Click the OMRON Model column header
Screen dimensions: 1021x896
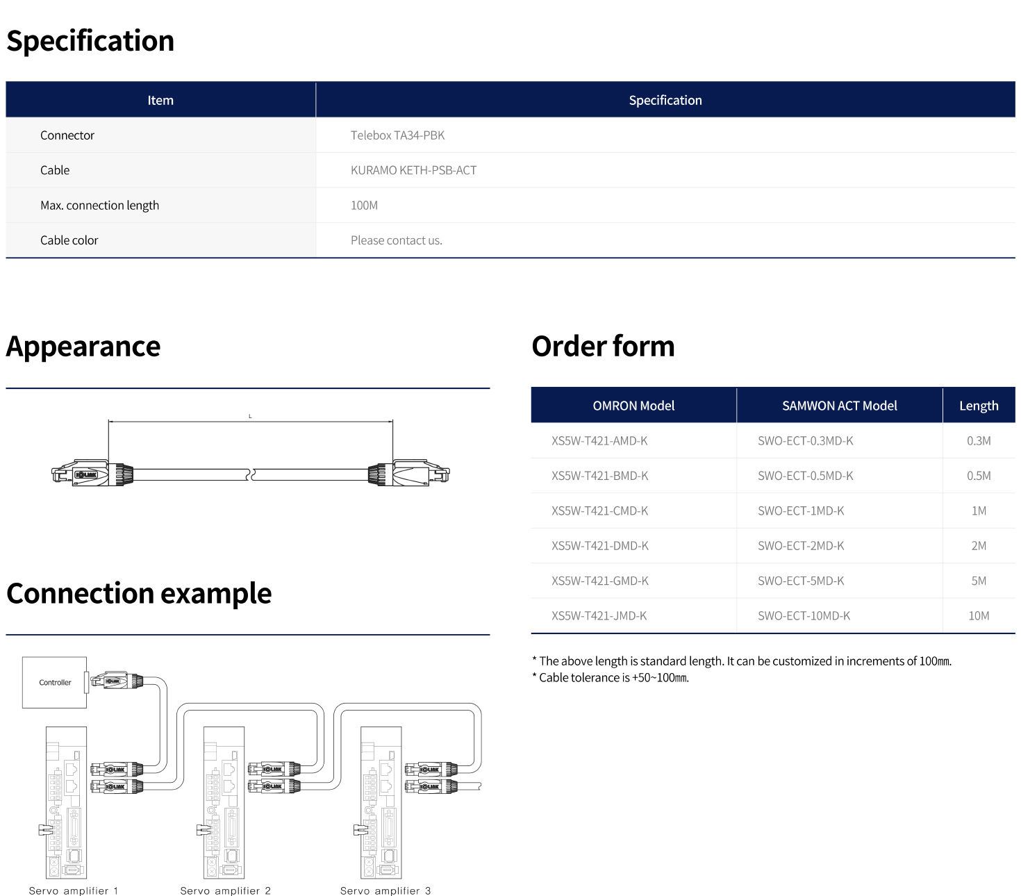pyautogui.click(x=633, y=406)
